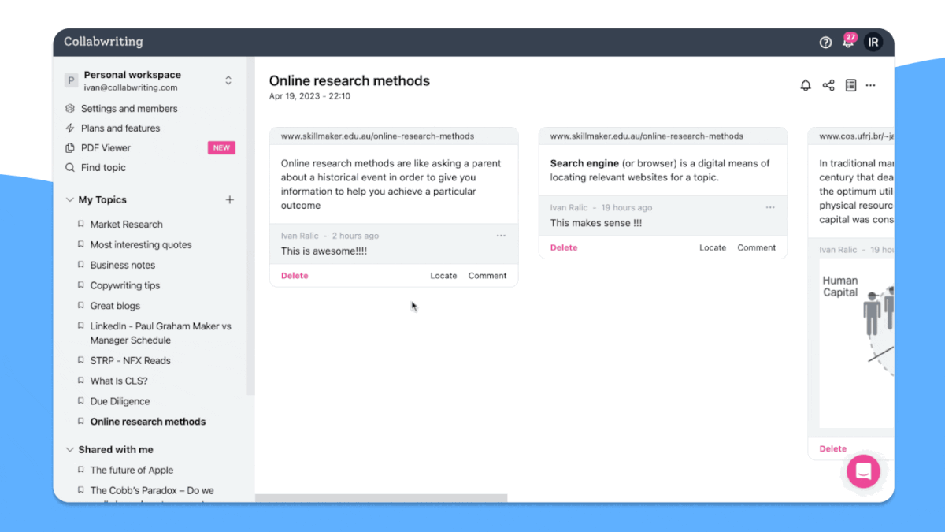Open the www.cos.ufrj.br source URL
The height and width of the screenshot is (532, 945).
(856, 136)
